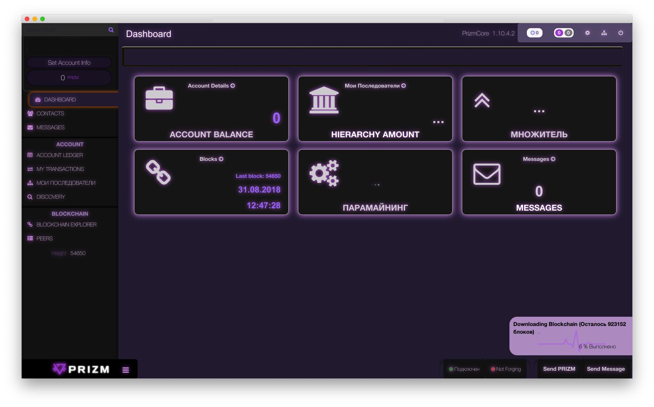Collapse sidebar with hamburger menu icon
The height and width of the screenshot is (407, 654).
126,370
